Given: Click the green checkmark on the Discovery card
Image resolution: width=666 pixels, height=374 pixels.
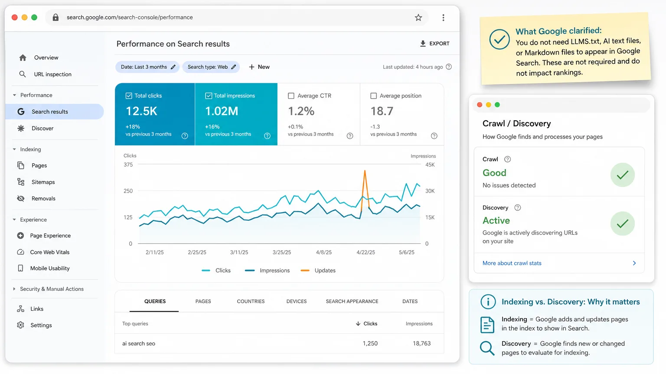Looking at the screenshot, I should tap(623, 223).
